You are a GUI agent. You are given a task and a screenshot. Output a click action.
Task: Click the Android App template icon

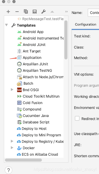pyautogui.click(x=19, y=32)
